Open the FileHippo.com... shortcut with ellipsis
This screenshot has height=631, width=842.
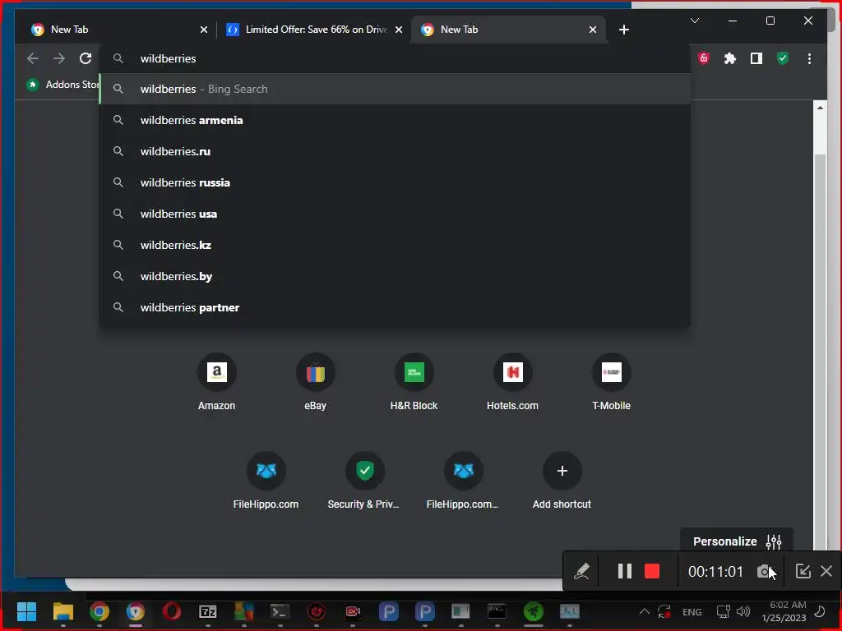coord(463,481)
